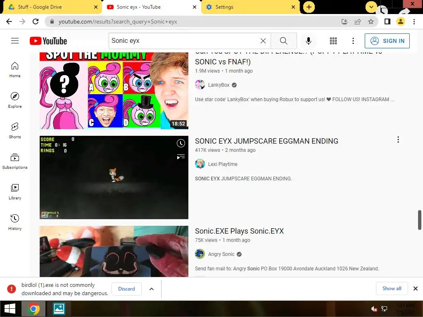Open the Chrome profile avatar

[401, 21]
